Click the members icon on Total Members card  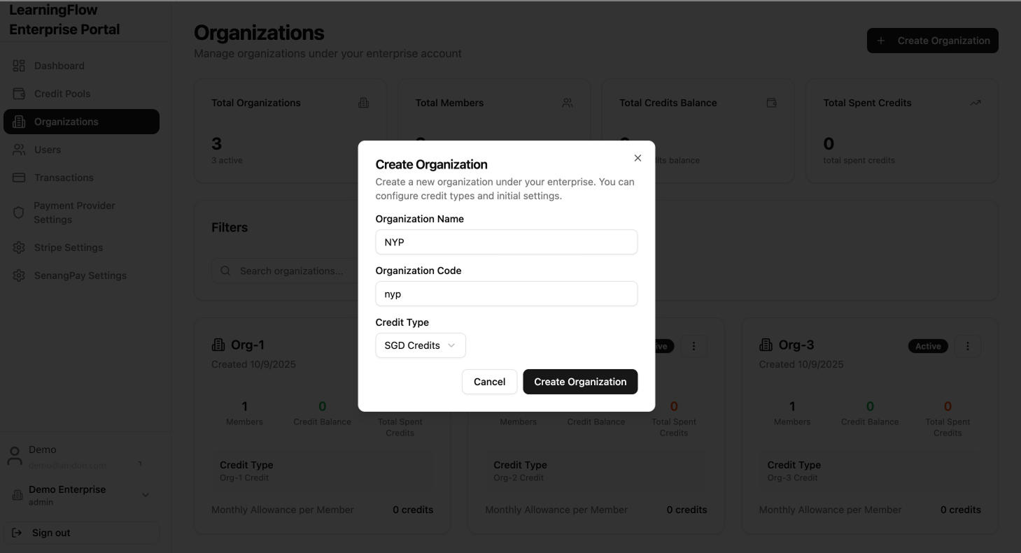coord(567,102)
